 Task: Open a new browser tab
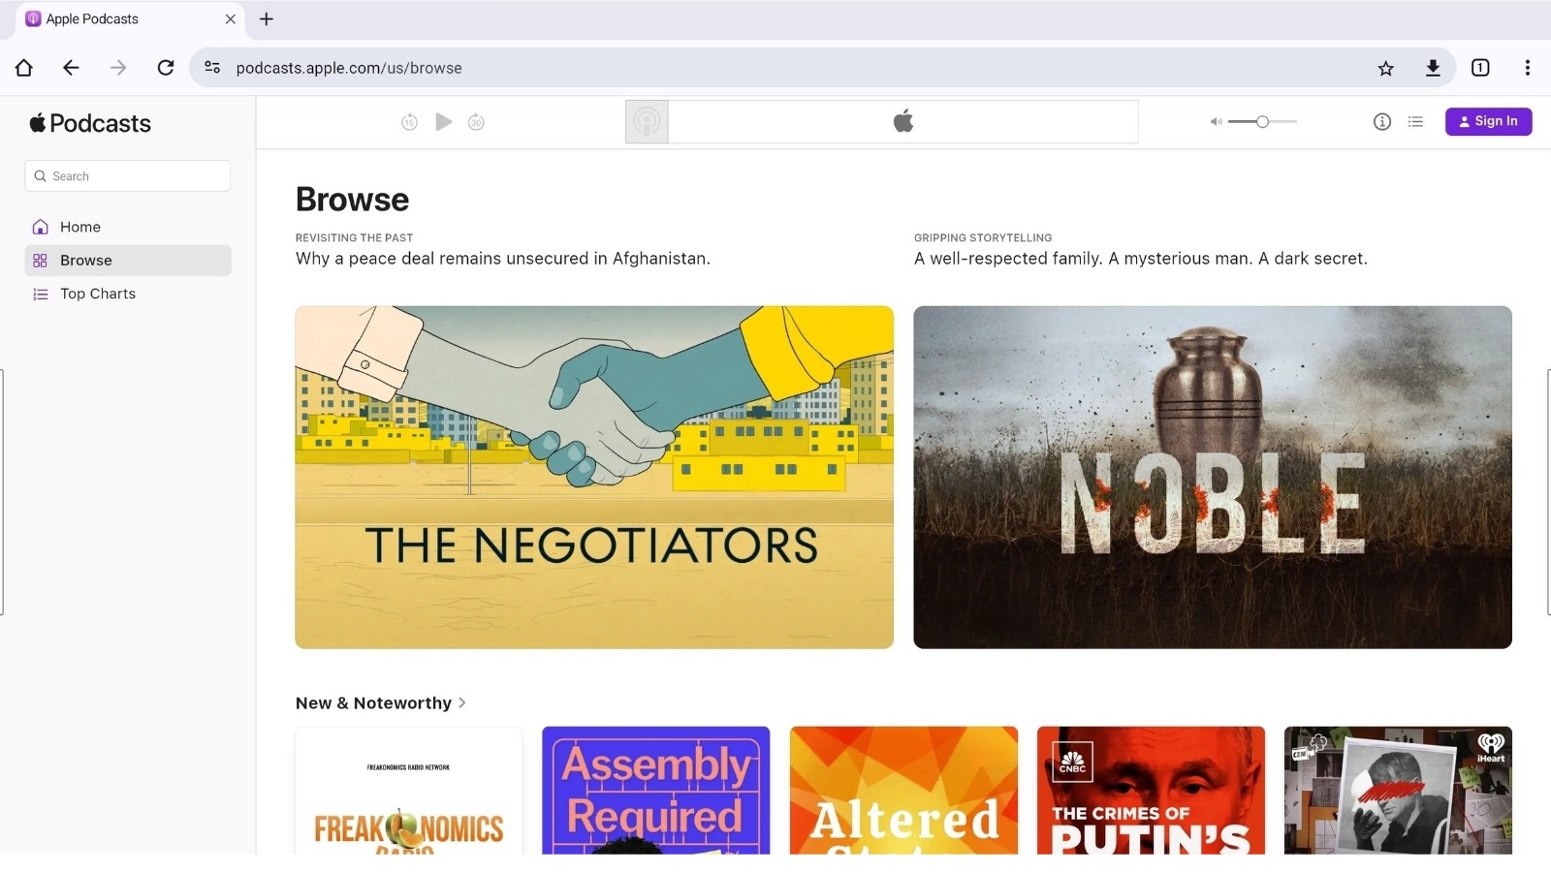(x=267, y=18)
